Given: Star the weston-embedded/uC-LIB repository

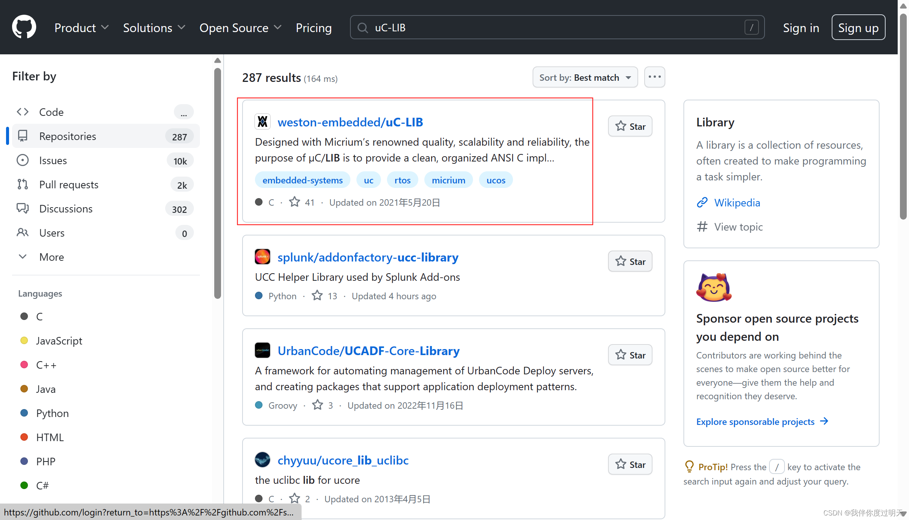Looking at the screenshot, I should pos(630,126).
